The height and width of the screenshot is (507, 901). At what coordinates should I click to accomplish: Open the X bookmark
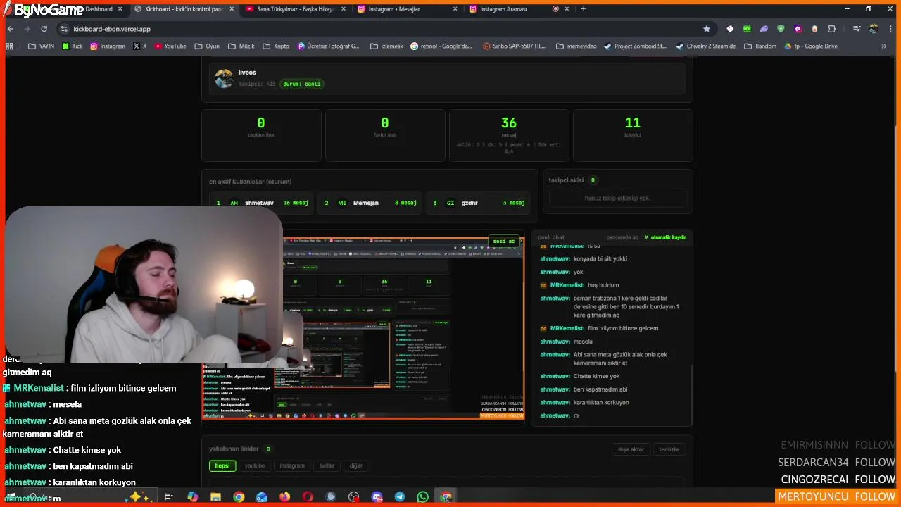140,46
